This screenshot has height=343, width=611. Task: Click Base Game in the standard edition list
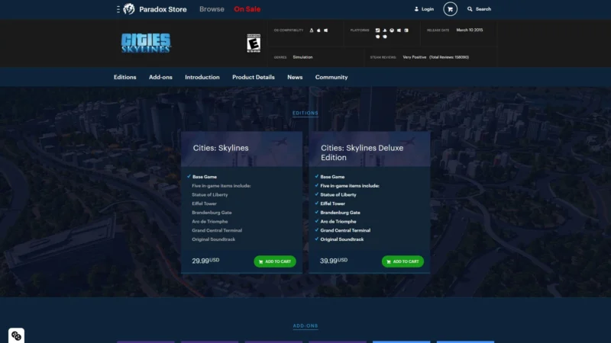[x=205, y=177]
